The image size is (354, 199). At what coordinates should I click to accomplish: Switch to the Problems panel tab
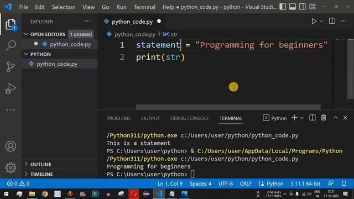pyautogui.click(x=118, y=118)
